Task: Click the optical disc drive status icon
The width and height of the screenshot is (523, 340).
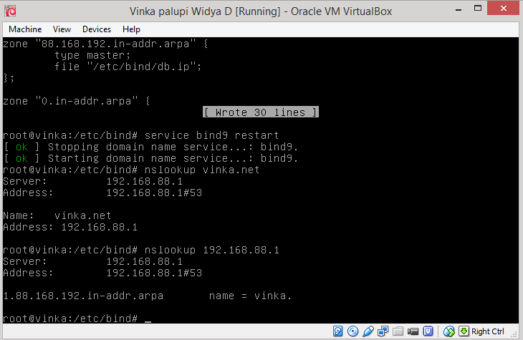Action: pyautogui.click(x=352, y=331)
